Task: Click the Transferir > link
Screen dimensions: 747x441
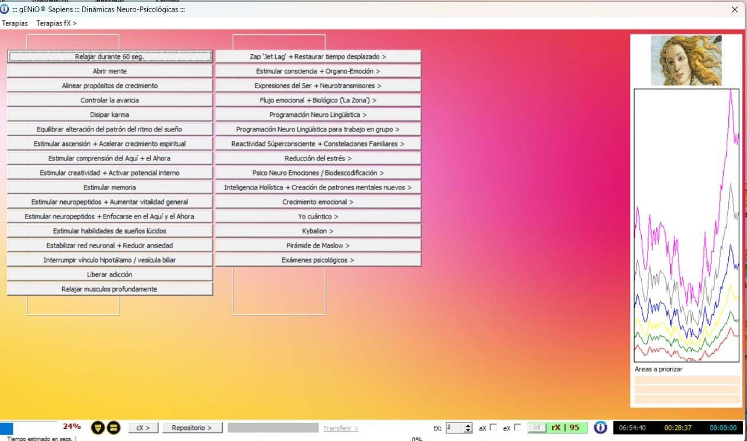Action: click(x=340, y=428)
